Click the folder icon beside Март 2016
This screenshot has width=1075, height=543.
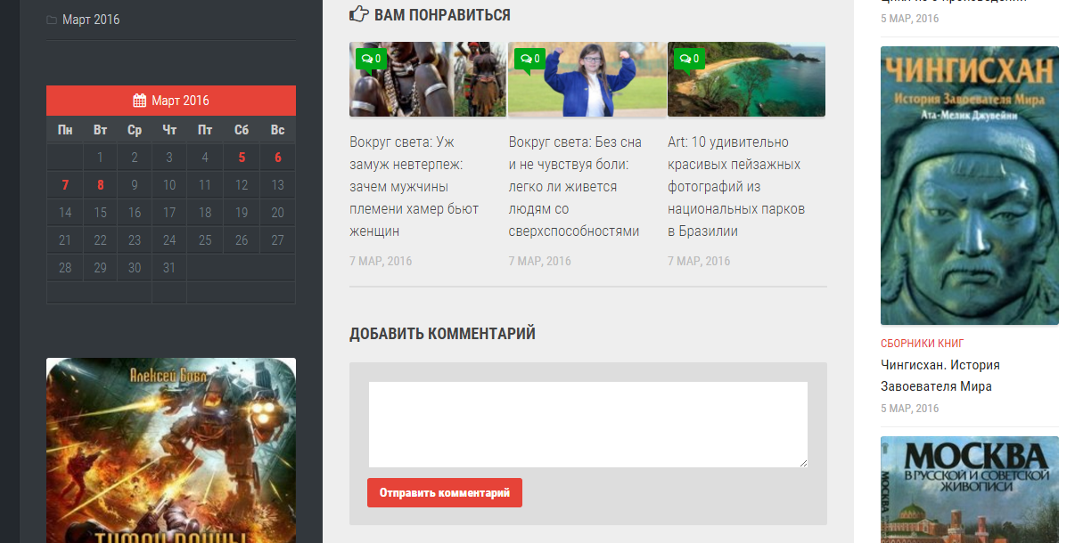52,20
